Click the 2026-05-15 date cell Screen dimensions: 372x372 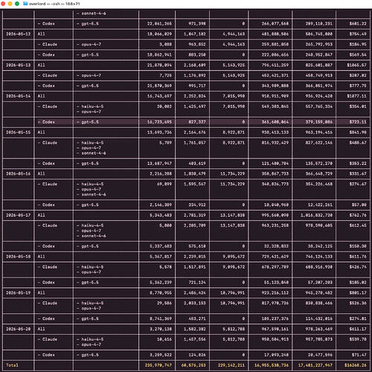click(x=19, y=132)
